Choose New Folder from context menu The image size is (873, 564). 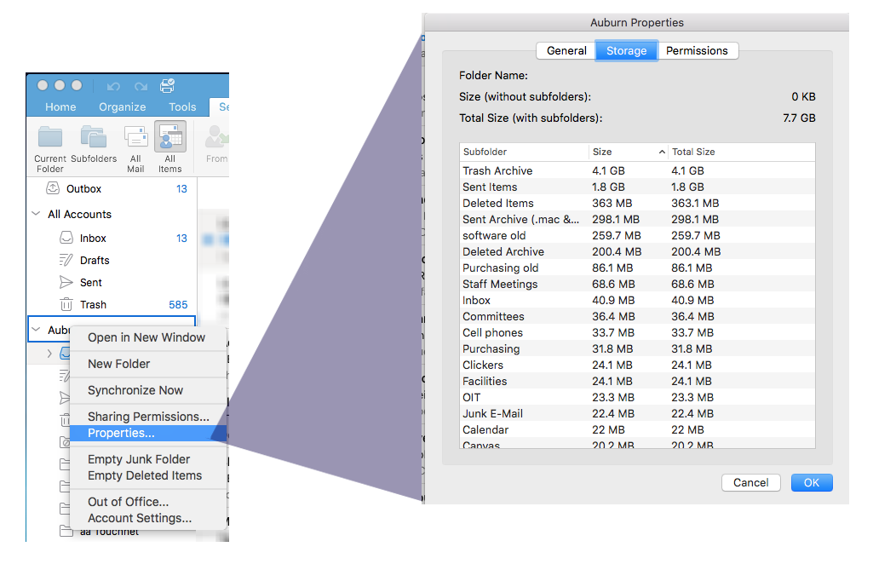(148, 364)
